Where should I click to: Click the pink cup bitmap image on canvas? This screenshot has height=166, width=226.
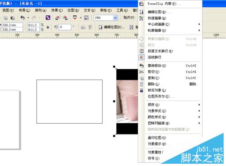click(127, 102)
